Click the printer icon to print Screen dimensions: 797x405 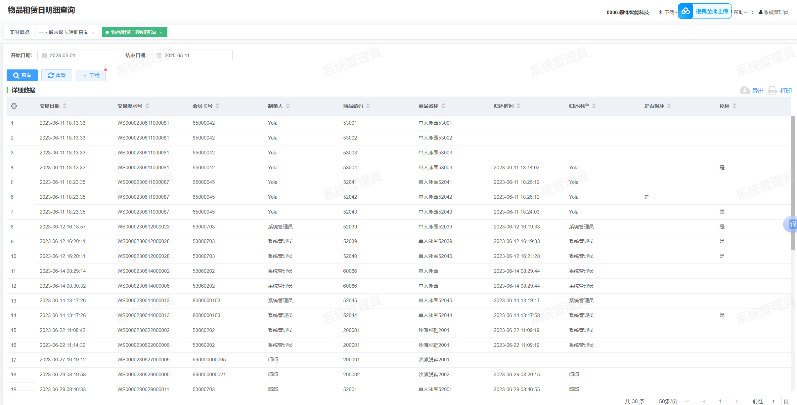[772, 90]
